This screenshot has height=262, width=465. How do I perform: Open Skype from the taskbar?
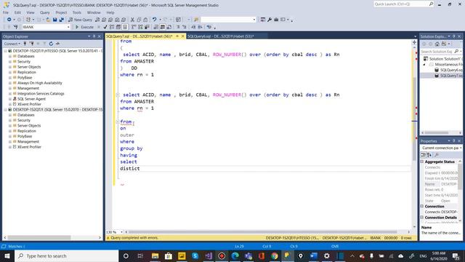(x=195, y=255)
